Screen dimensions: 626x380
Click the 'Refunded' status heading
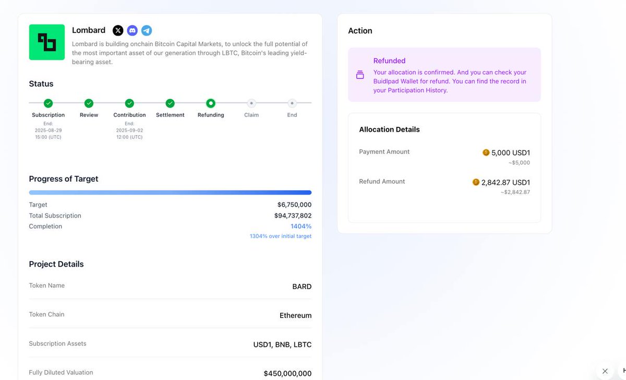[x=389, y=61]
